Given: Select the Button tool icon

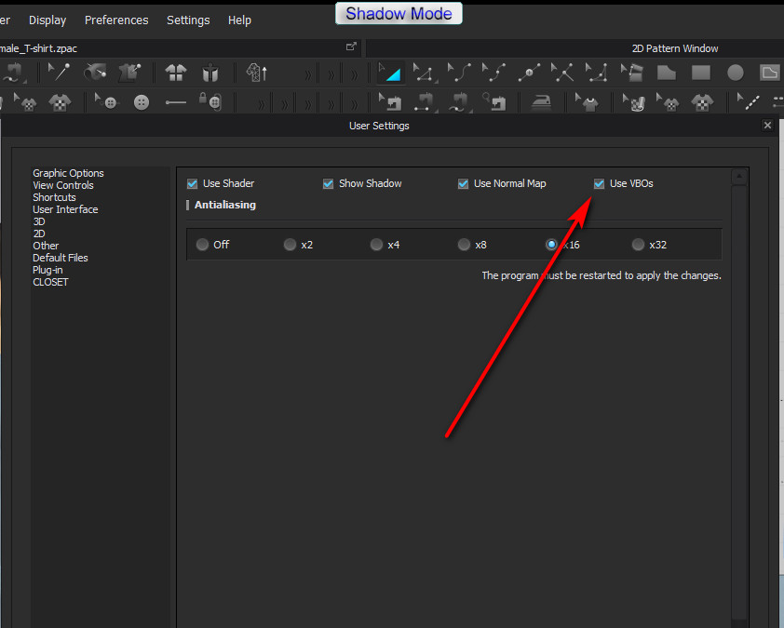Looking at the screenshot, I should pyautogui.click(x=142, y=102).
